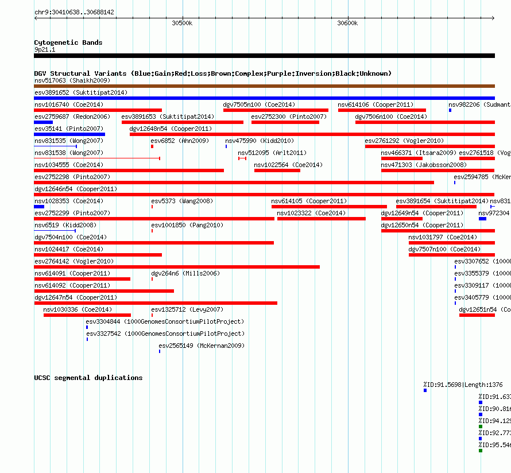Open esv3891654 (Suktitipat2014) variant
The width and height of the screenshot is (511, 473).
point(442,201)
